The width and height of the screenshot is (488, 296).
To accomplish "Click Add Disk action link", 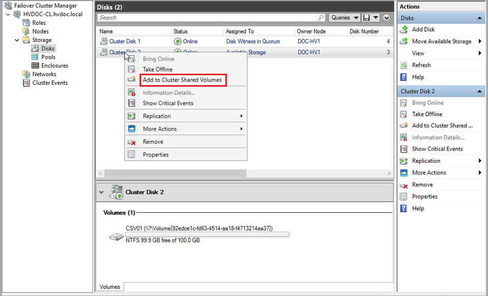I will click(x=423, y=29).
